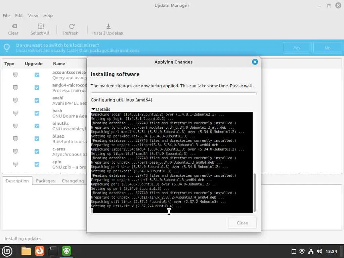
Task: Open the Linux Mint start menu
Action: (x=7, y=251)
